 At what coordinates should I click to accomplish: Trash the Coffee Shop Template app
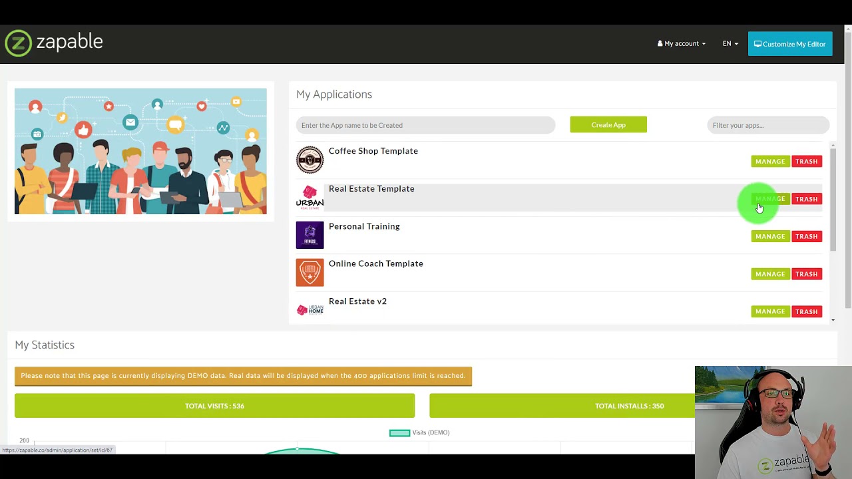[806, 162]
